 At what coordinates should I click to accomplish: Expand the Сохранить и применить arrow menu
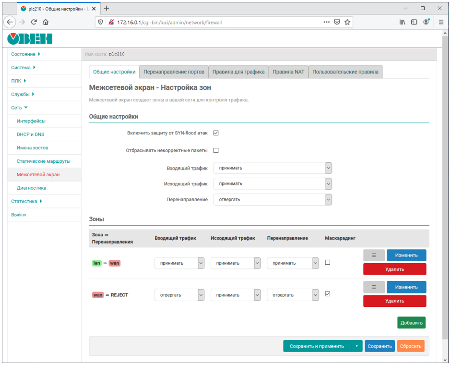356,346
